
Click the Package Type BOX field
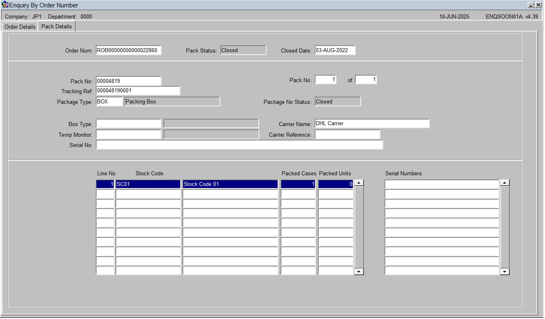[x=109, y=101]
